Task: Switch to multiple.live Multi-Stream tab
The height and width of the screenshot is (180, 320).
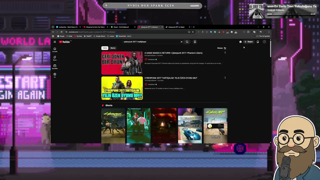Action: pyautogui.click(x=68, y=27)
